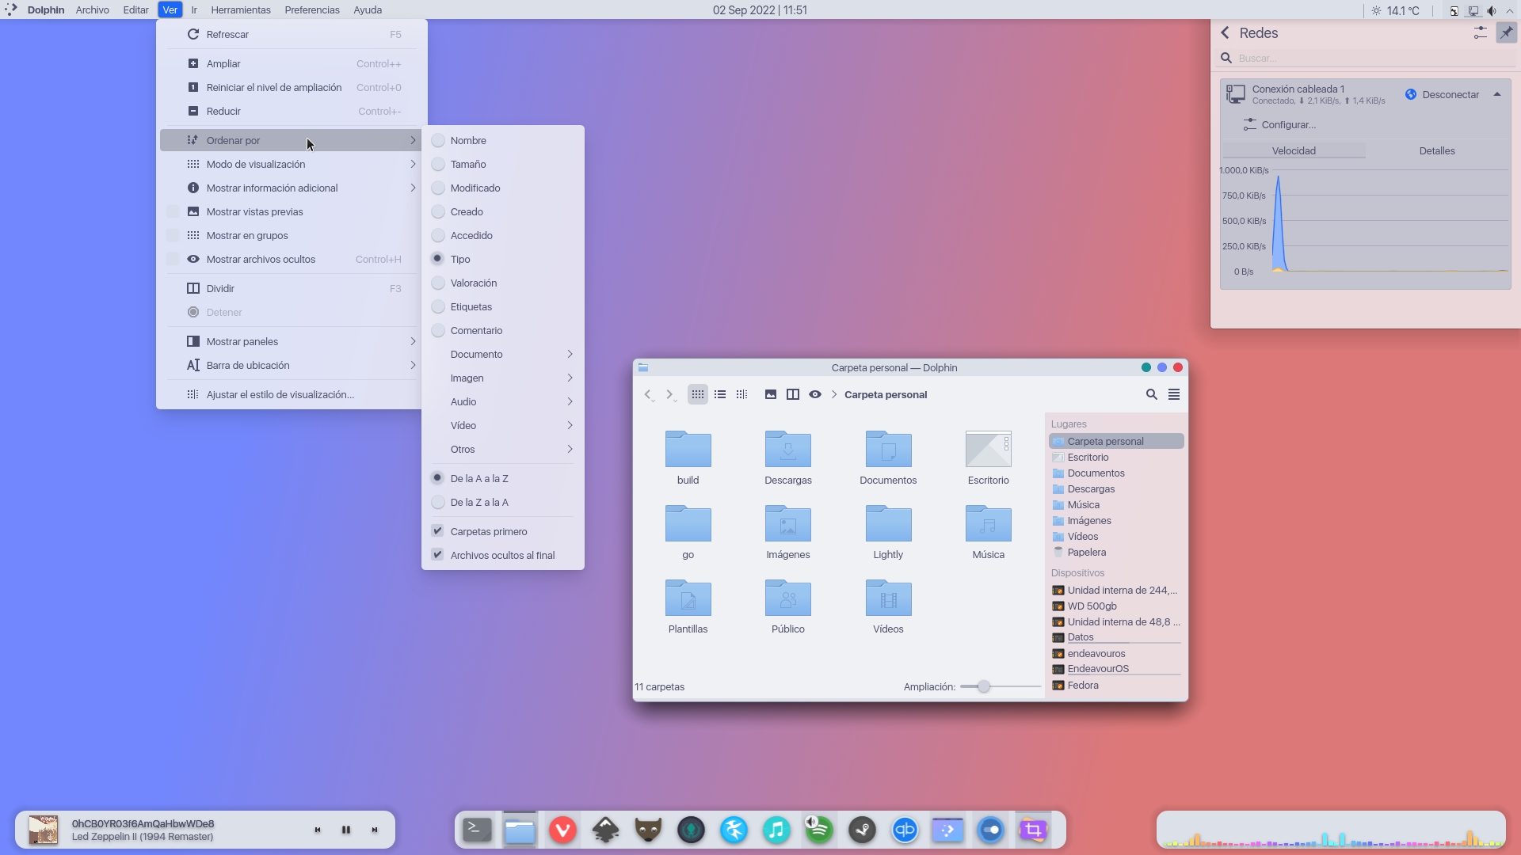
Task: Click the Desconectar button
Action: (1442, 95)
